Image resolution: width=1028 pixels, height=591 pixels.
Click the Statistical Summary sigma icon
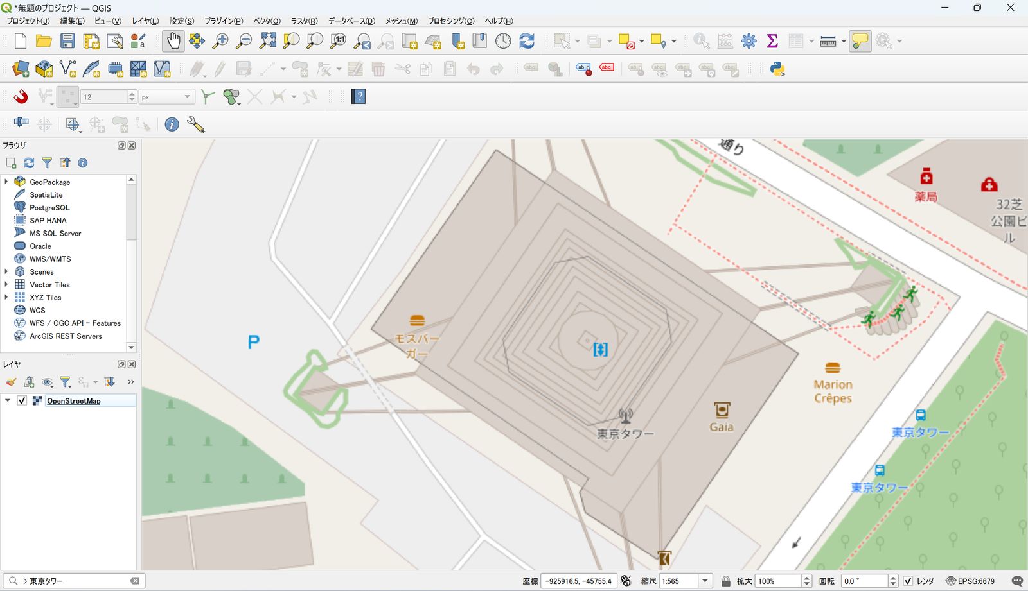(x=772, y=41)
